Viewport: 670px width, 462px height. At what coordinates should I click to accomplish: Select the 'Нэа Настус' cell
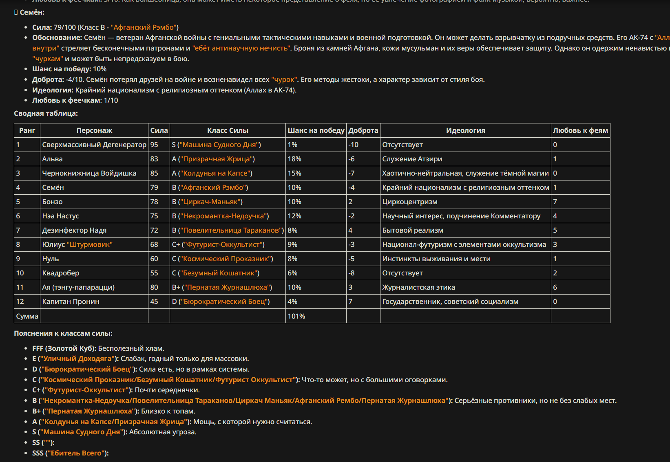pos(94,216)
